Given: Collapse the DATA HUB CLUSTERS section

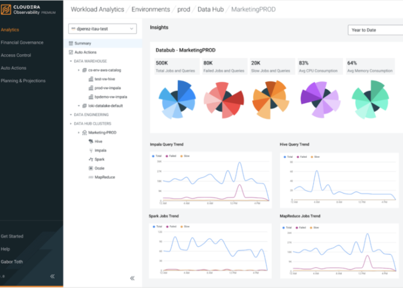Looking at the screenshot, I should pyautogui.click(x=71, y=124).
